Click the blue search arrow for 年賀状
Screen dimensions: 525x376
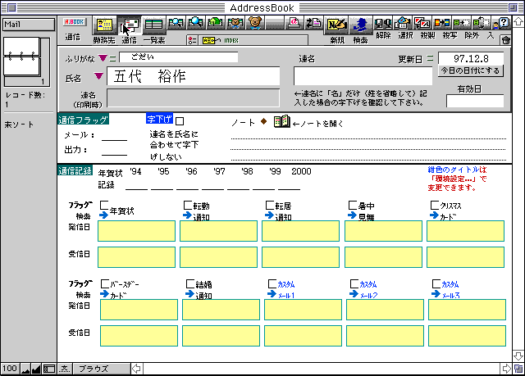(x=104, y=215)
